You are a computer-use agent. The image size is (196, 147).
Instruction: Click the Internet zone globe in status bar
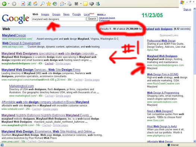[169, 145]
